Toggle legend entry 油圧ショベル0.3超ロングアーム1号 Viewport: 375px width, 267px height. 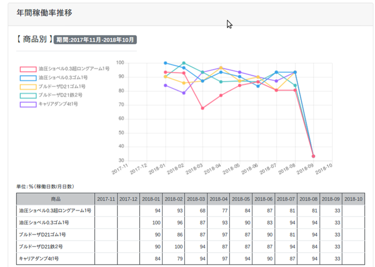pos(73,69)
